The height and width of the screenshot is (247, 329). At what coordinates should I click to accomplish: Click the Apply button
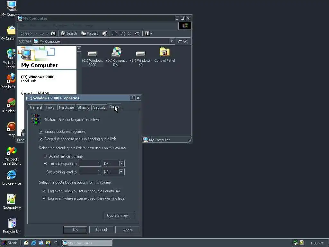pos(127,230)
